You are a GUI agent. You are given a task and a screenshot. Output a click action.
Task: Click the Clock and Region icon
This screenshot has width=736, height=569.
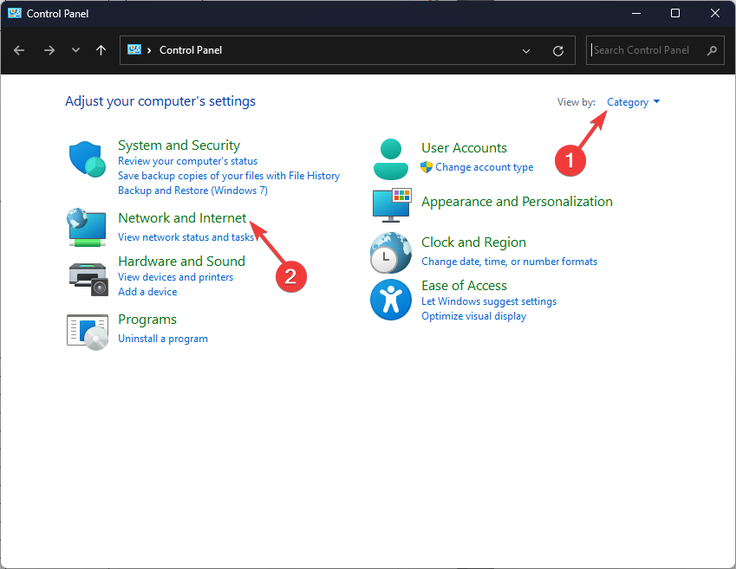point(391,253)
